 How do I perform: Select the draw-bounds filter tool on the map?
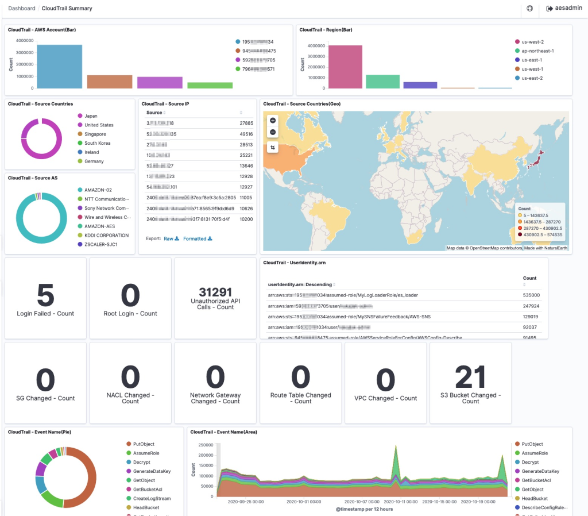[272, 147]
